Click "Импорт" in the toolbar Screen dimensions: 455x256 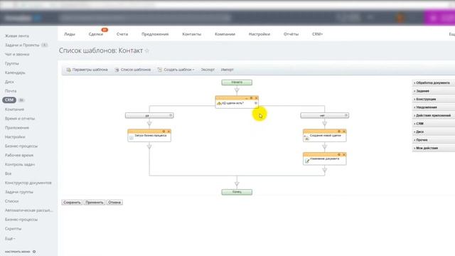pyautogui.click(x=227, y=70)
